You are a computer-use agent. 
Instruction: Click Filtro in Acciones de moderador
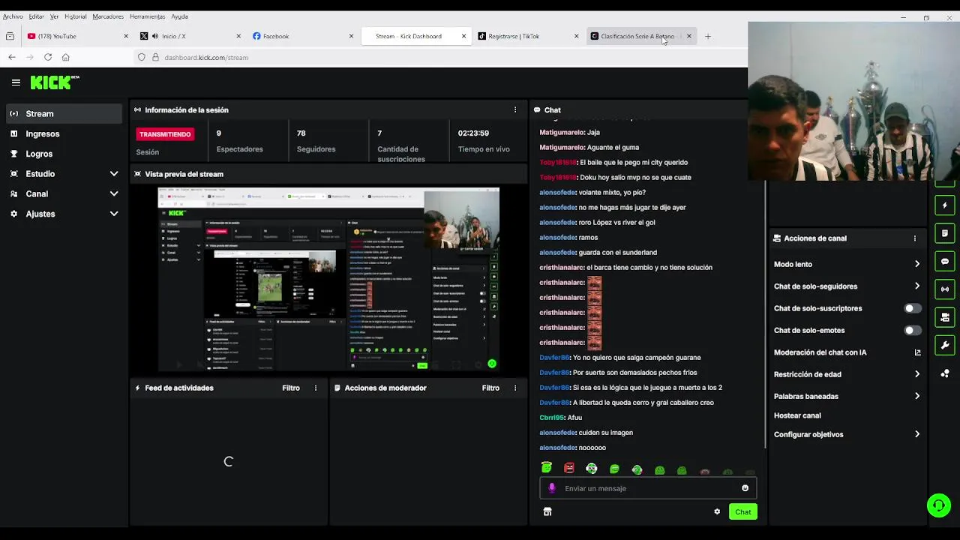pyautogui.click(x=490, y=388)
